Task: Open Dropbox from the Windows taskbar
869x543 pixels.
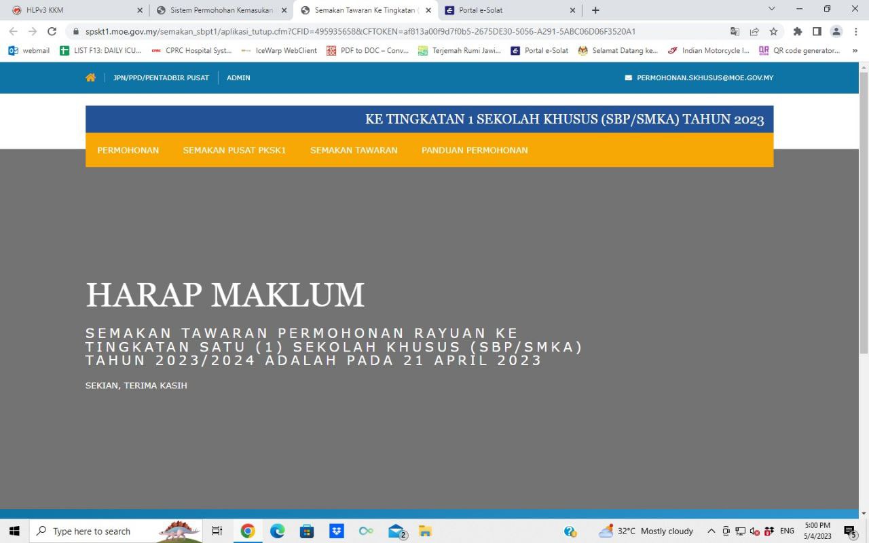Action: (337, 531)
